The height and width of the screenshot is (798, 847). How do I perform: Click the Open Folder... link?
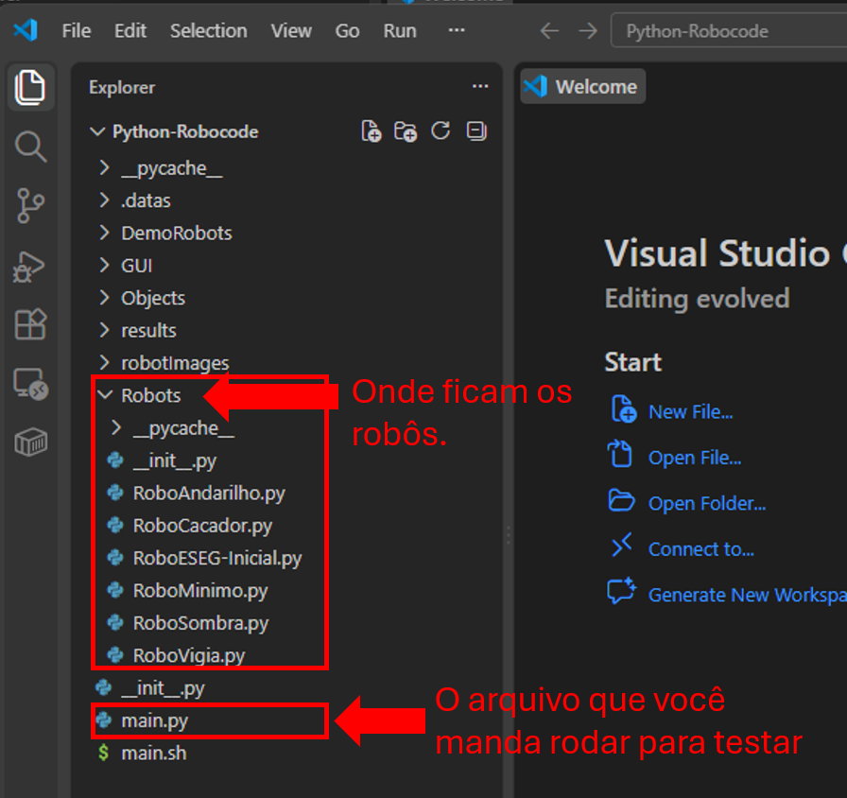707,504
